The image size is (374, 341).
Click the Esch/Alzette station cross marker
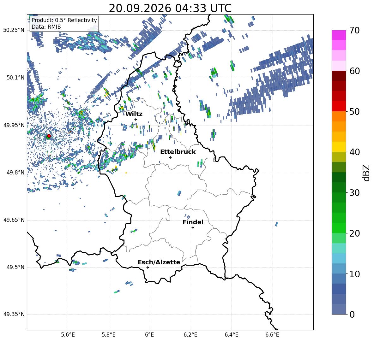[x=148, y=268]
